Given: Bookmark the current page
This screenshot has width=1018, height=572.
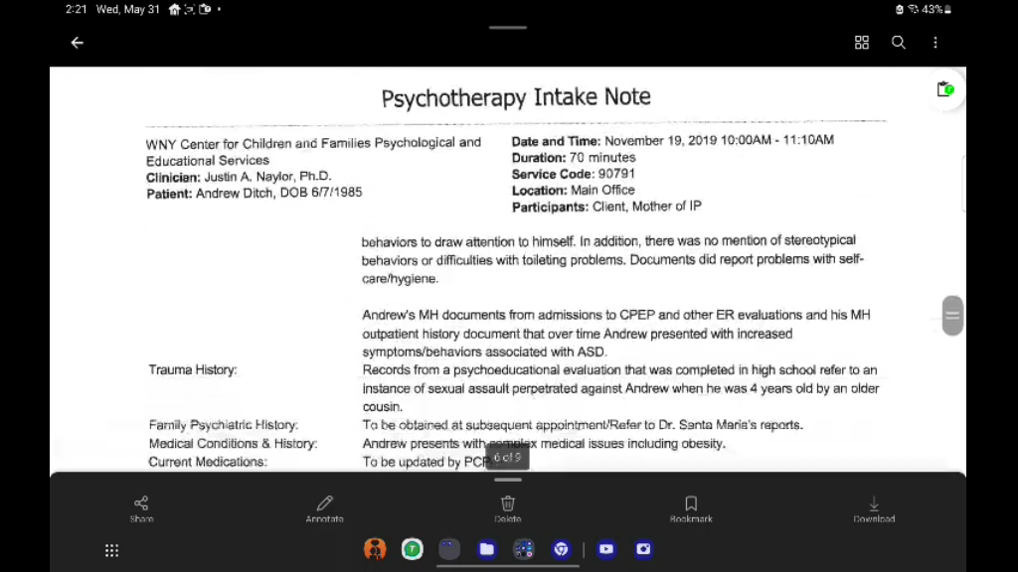Looking at the screenshot, I should pos(691,509).
